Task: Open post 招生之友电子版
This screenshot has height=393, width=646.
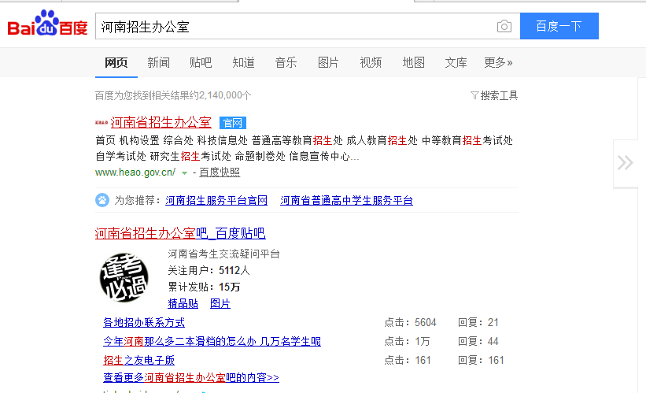Action: coord(138,361)
